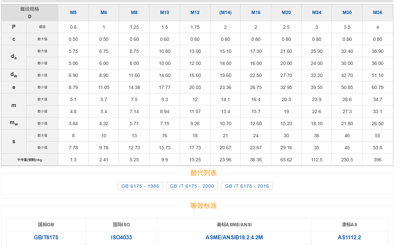Image resolution: width=406 pixels, height=248 pixels.
Task: Follow the ISO4033 equivalent standard link
Action: pyautogui.click(x=121, y=238)
